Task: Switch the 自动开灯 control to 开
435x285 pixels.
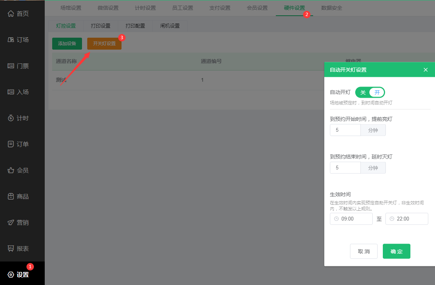Action: 377,92
